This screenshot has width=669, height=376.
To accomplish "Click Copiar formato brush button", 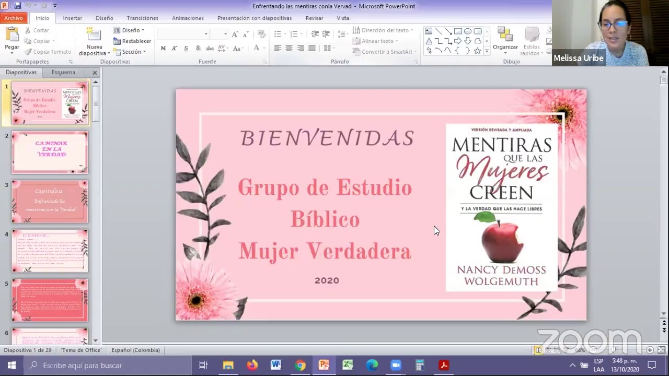I will click(x=48, y=52).
